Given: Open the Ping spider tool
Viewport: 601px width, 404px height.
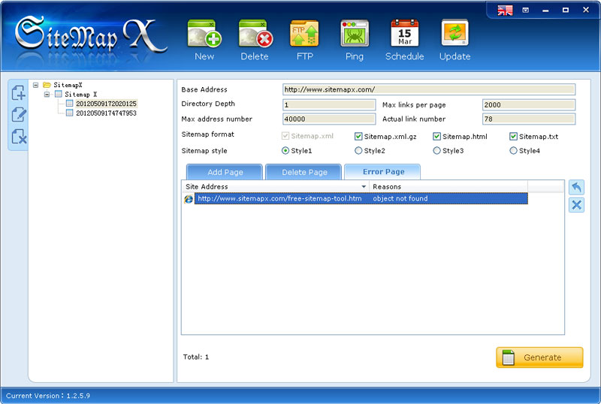Looking at the screenshot, I should pos(355,34).
